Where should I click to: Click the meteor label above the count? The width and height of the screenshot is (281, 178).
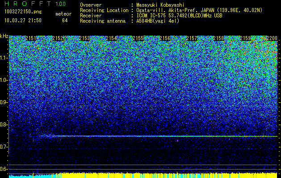click(x=63, y=14)
